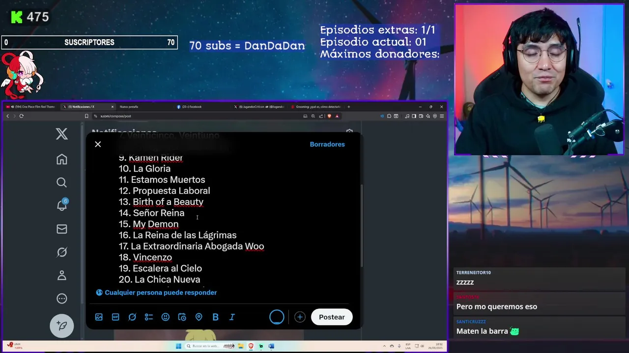
Task: Click the Postear button
Action: [x=332, y=317]
